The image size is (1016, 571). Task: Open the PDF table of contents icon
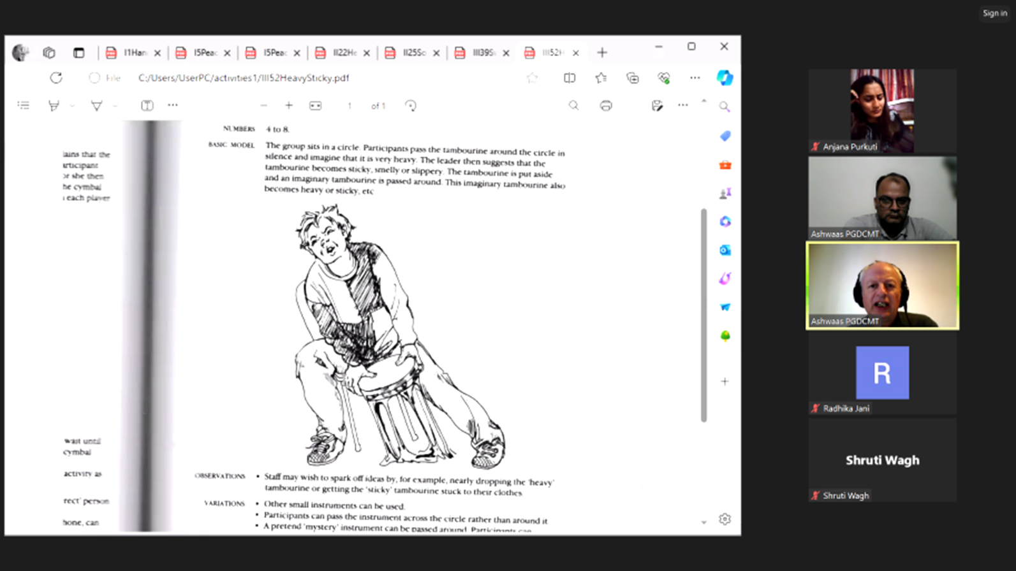pos(24,106)
